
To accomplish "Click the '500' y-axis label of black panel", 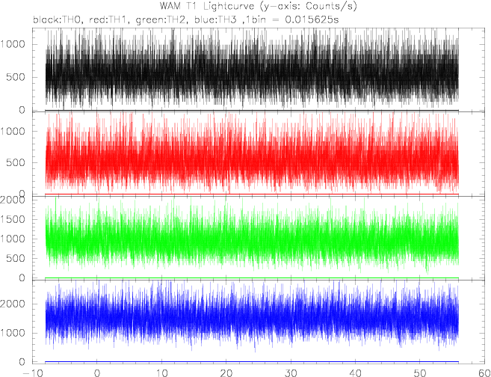I will 16,77.
